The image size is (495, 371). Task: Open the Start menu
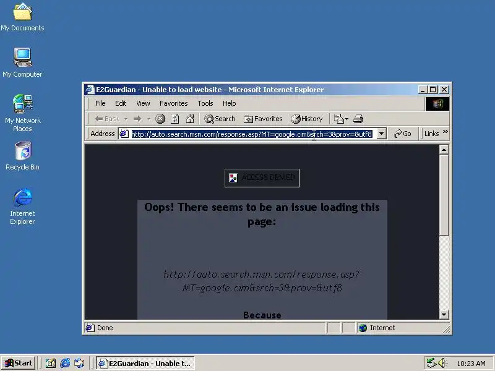pyautogui.click(x=19, y=363)
